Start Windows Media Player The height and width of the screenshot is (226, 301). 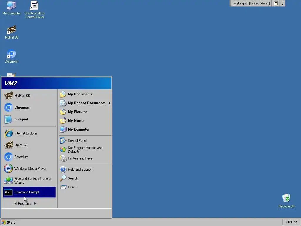coord(29,169)
